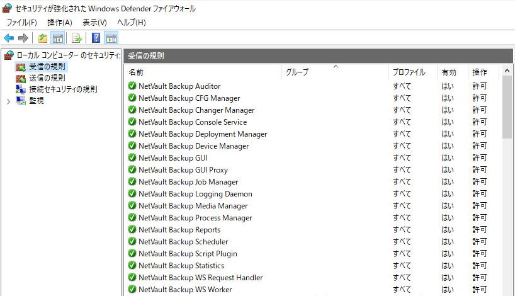Click the ローカル コンピューター root node icon
515x296 pixels.
pyautogui.click(x=9, y=55)
